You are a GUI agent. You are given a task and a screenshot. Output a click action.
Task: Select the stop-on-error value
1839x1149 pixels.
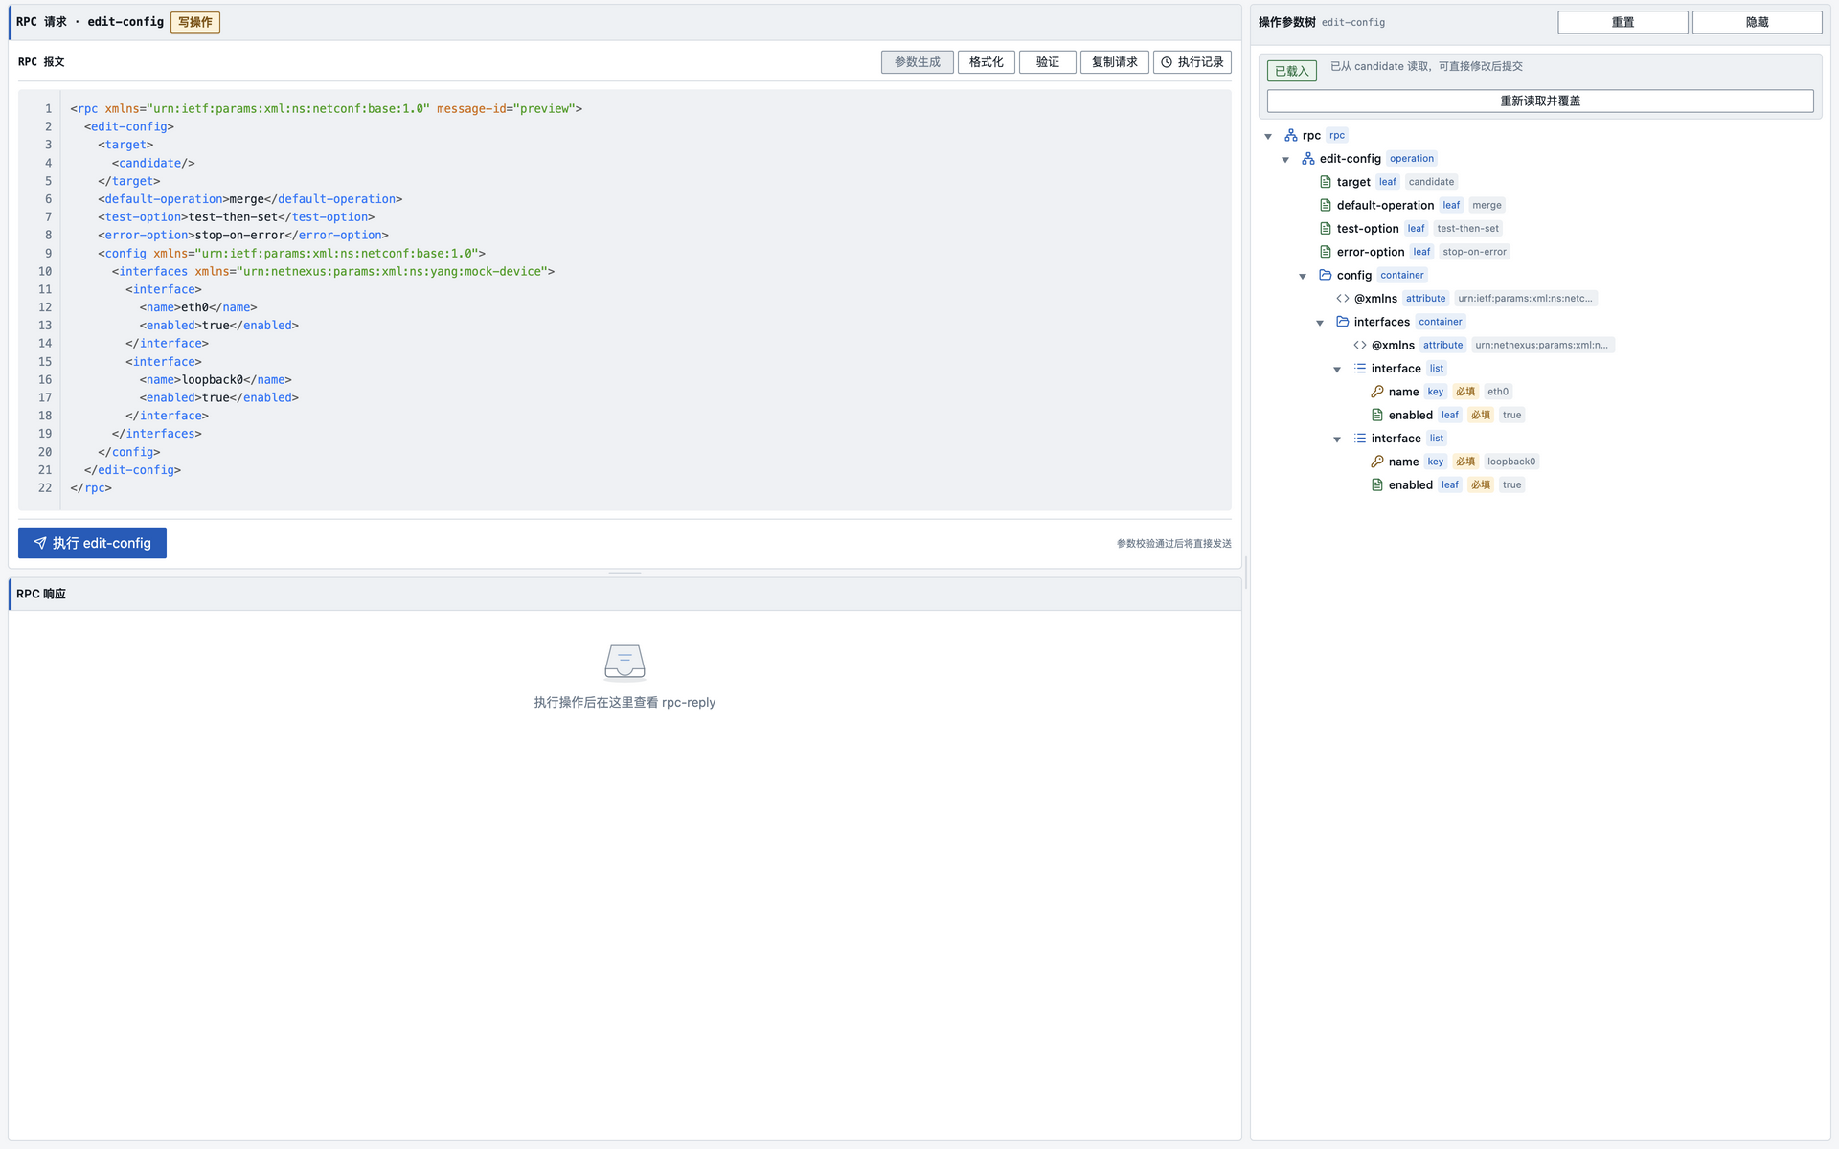[x=1474, y=252]
